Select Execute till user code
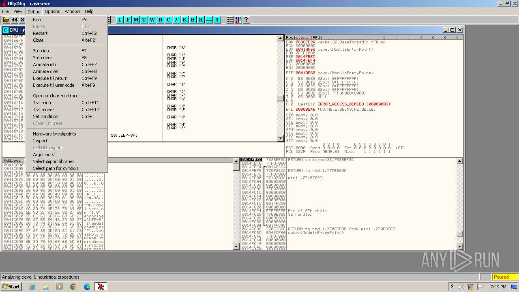 click(x=66, y=85)
